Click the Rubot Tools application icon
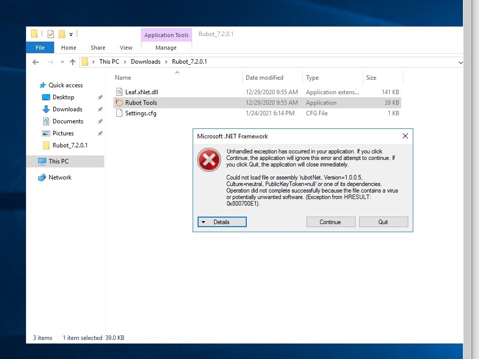 click(x=119, y=103)
